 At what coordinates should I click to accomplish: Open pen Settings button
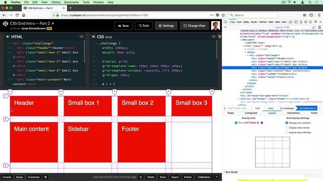click(x=166, y=26)
